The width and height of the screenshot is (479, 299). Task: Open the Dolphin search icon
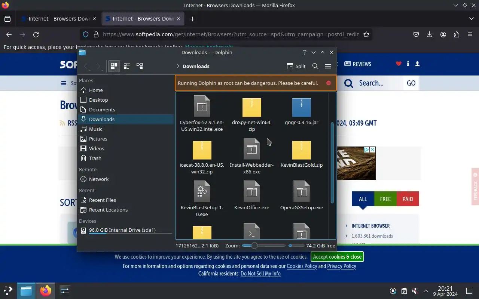(x=315, y=66)
